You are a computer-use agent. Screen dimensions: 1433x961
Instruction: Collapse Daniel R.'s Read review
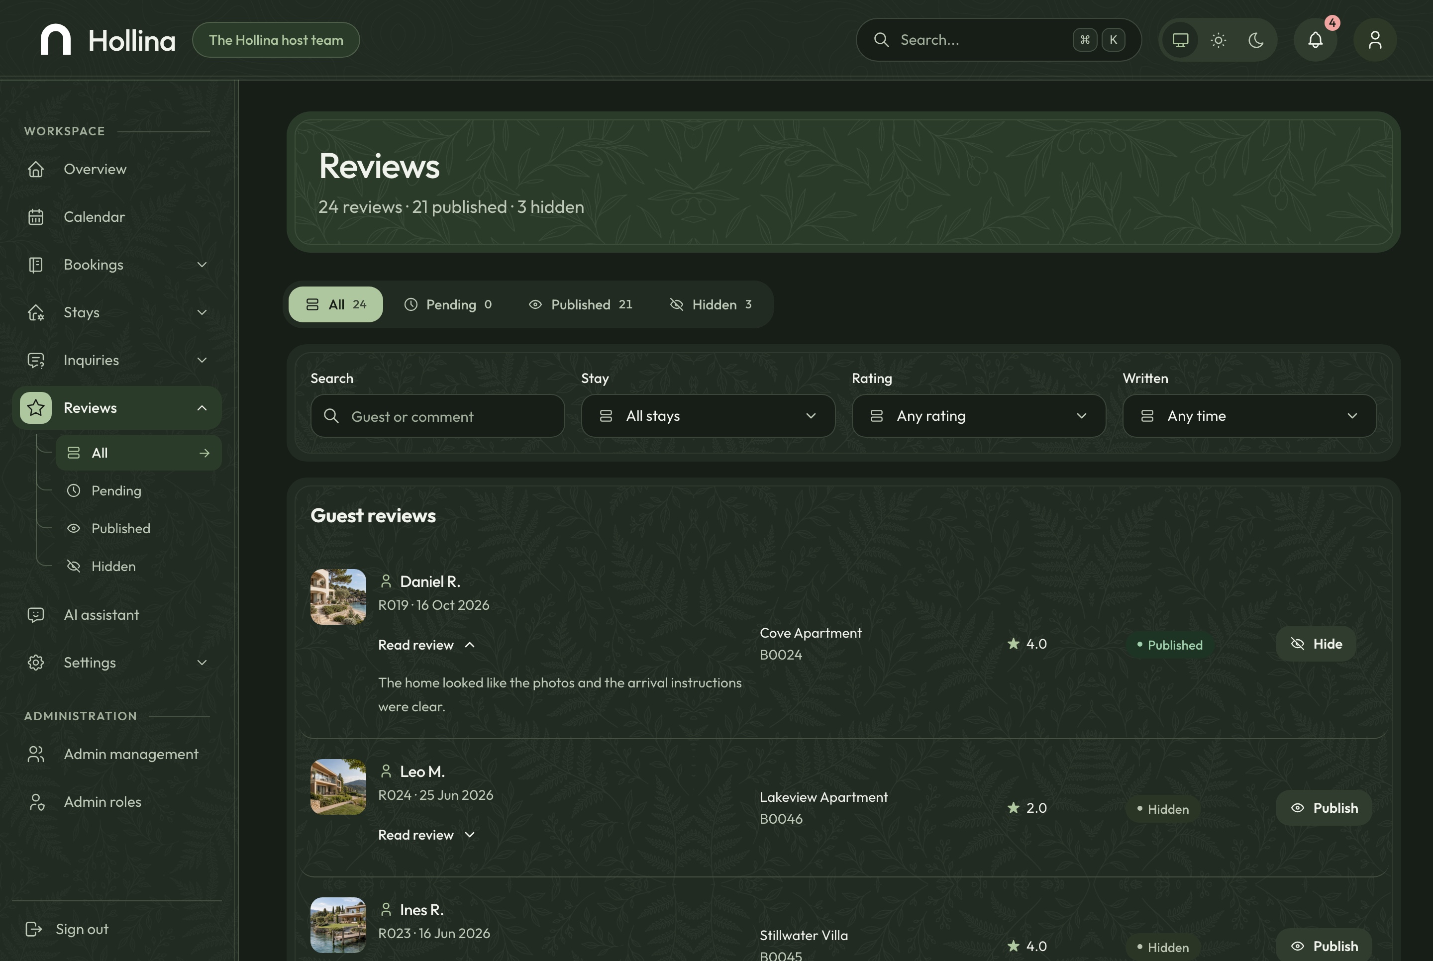(426, 645)
